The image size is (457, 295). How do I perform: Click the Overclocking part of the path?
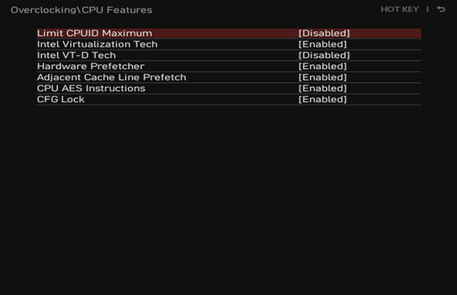[43, 10]
